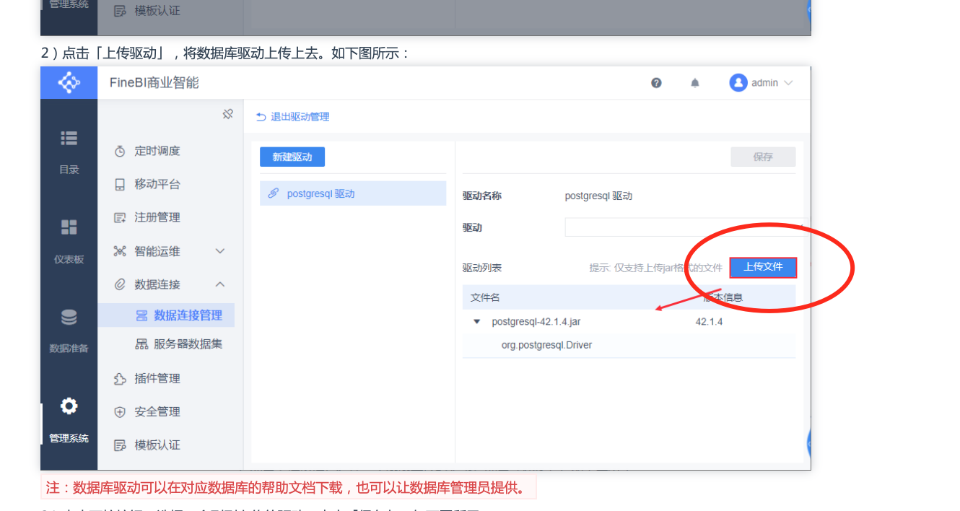This screenshot has height=511, width=960.
Task: Click the 新建驱动 button
Action: pyautogui.click(x=292, y=157)
